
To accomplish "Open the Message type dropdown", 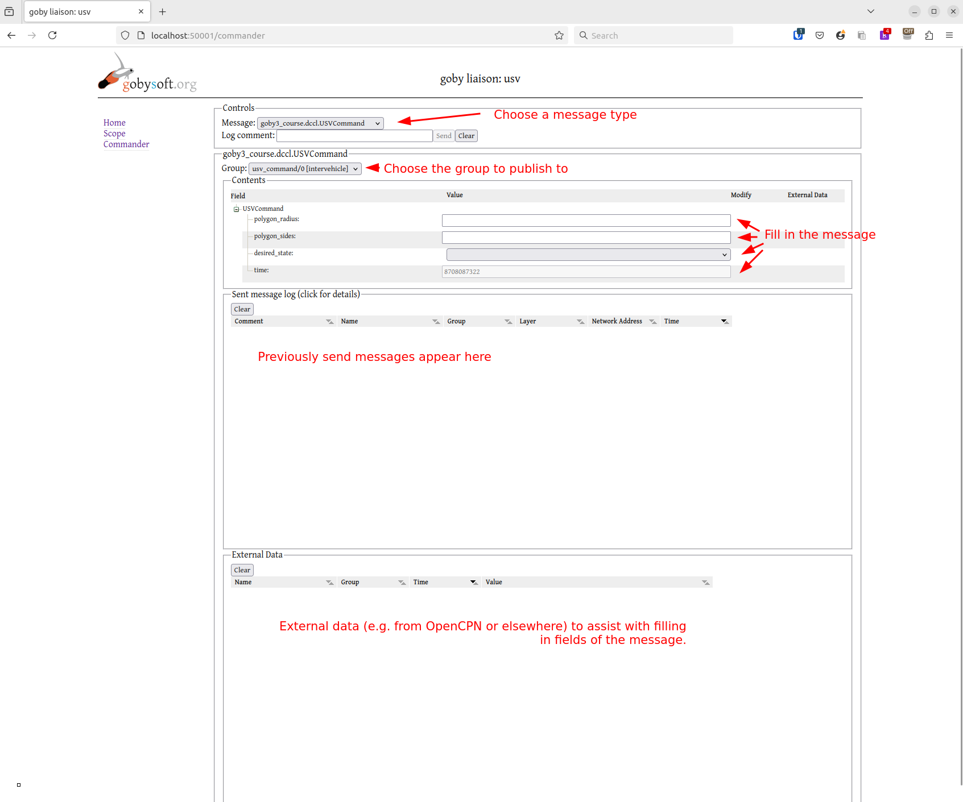I will [320, 123].
